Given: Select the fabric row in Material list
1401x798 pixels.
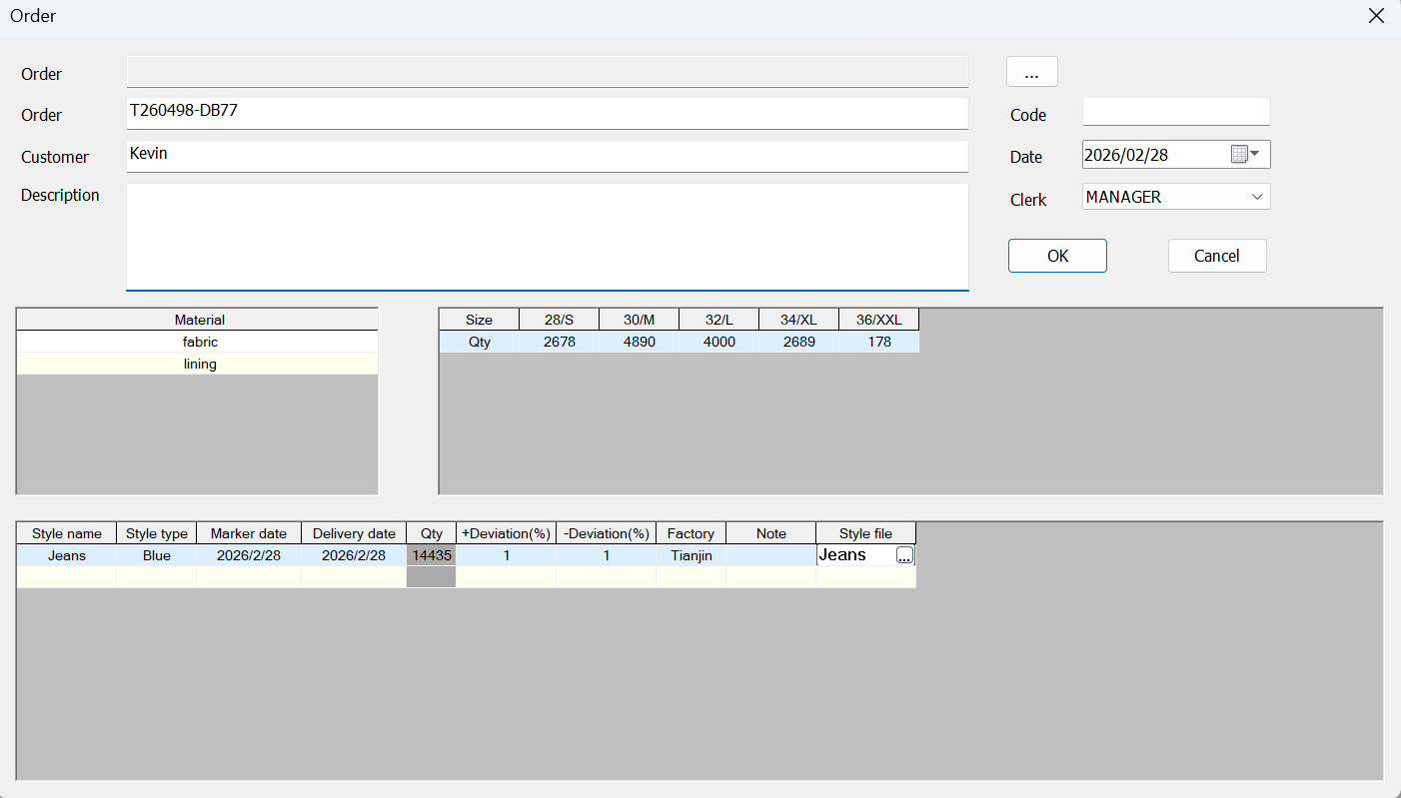Looking at the screenshot, I should point(199,342).
